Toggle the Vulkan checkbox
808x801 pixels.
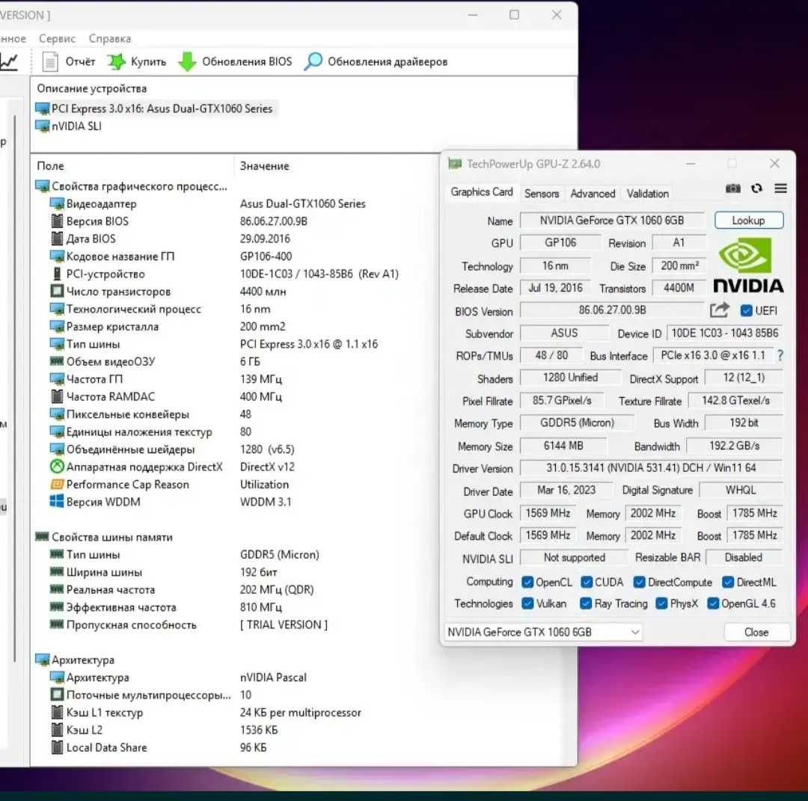coord(527,604)
